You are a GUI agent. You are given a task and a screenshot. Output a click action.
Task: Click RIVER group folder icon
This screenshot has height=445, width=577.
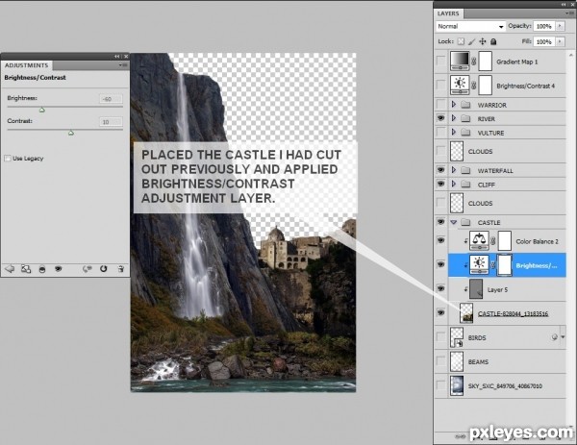coord(465,118)
